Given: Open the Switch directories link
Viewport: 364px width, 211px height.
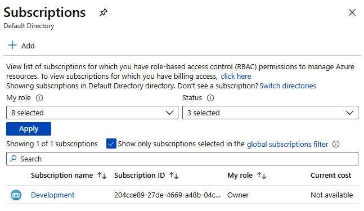Looking at the screenshot, I should coord(287,86).
